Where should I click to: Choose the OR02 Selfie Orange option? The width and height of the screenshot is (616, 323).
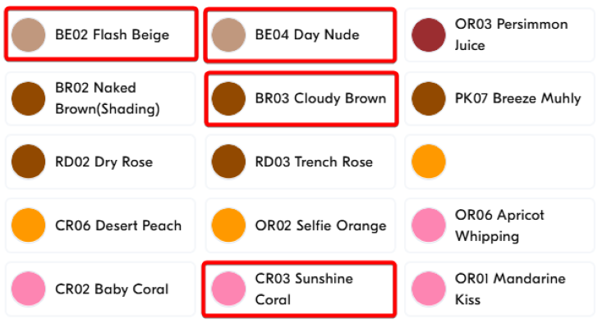click(x=300, y=225)
